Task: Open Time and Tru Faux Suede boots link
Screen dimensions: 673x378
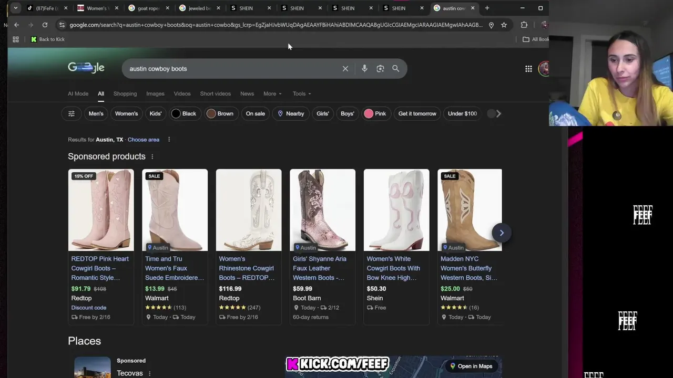Action: click(175, 268)
